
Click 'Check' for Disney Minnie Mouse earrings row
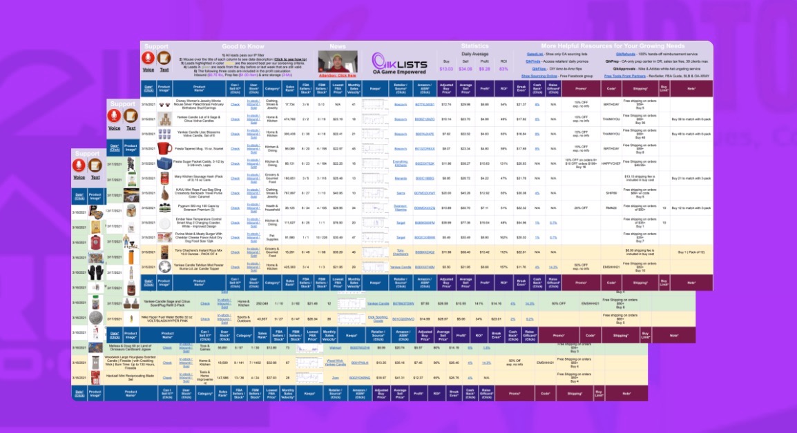point(236,104)
